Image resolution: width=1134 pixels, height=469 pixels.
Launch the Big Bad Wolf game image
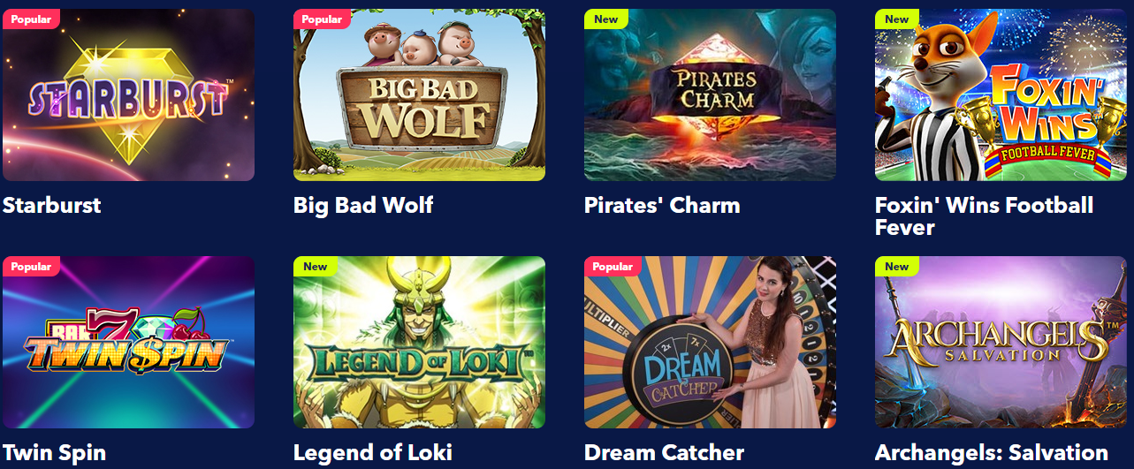tap(419, 95)
